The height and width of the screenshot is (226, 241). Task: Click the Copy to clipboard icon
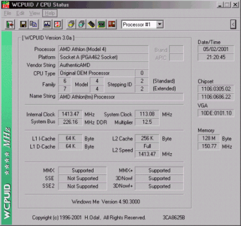point(33,24)
